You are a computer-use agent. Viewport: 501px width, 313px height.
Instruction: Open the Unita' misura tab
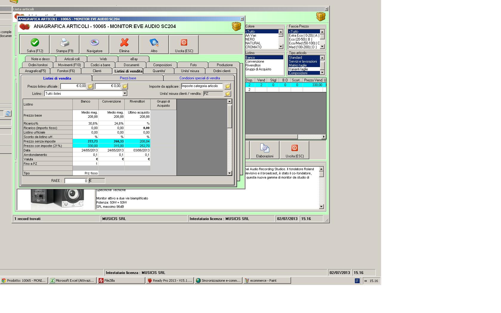click(190, 71)
